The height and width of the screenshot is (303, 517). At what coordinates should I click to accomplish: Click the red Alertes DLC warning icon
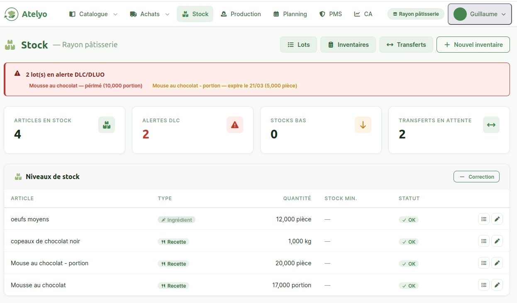click(x=234, y=125)
